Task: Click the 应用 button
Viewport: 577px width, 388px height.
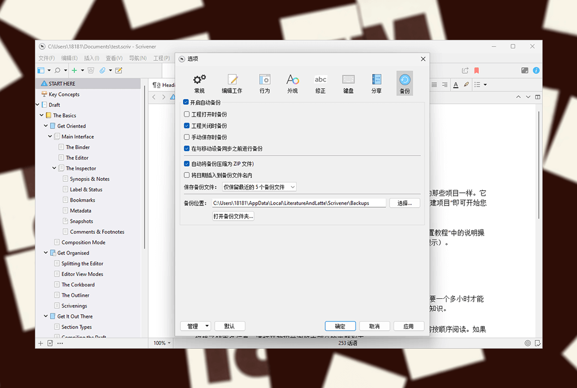Action: (408, 326)
